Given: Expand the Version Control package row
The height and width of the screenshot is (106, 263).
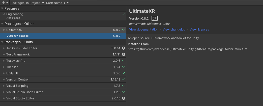Looking at the screenshot, I should coord(4,79).
